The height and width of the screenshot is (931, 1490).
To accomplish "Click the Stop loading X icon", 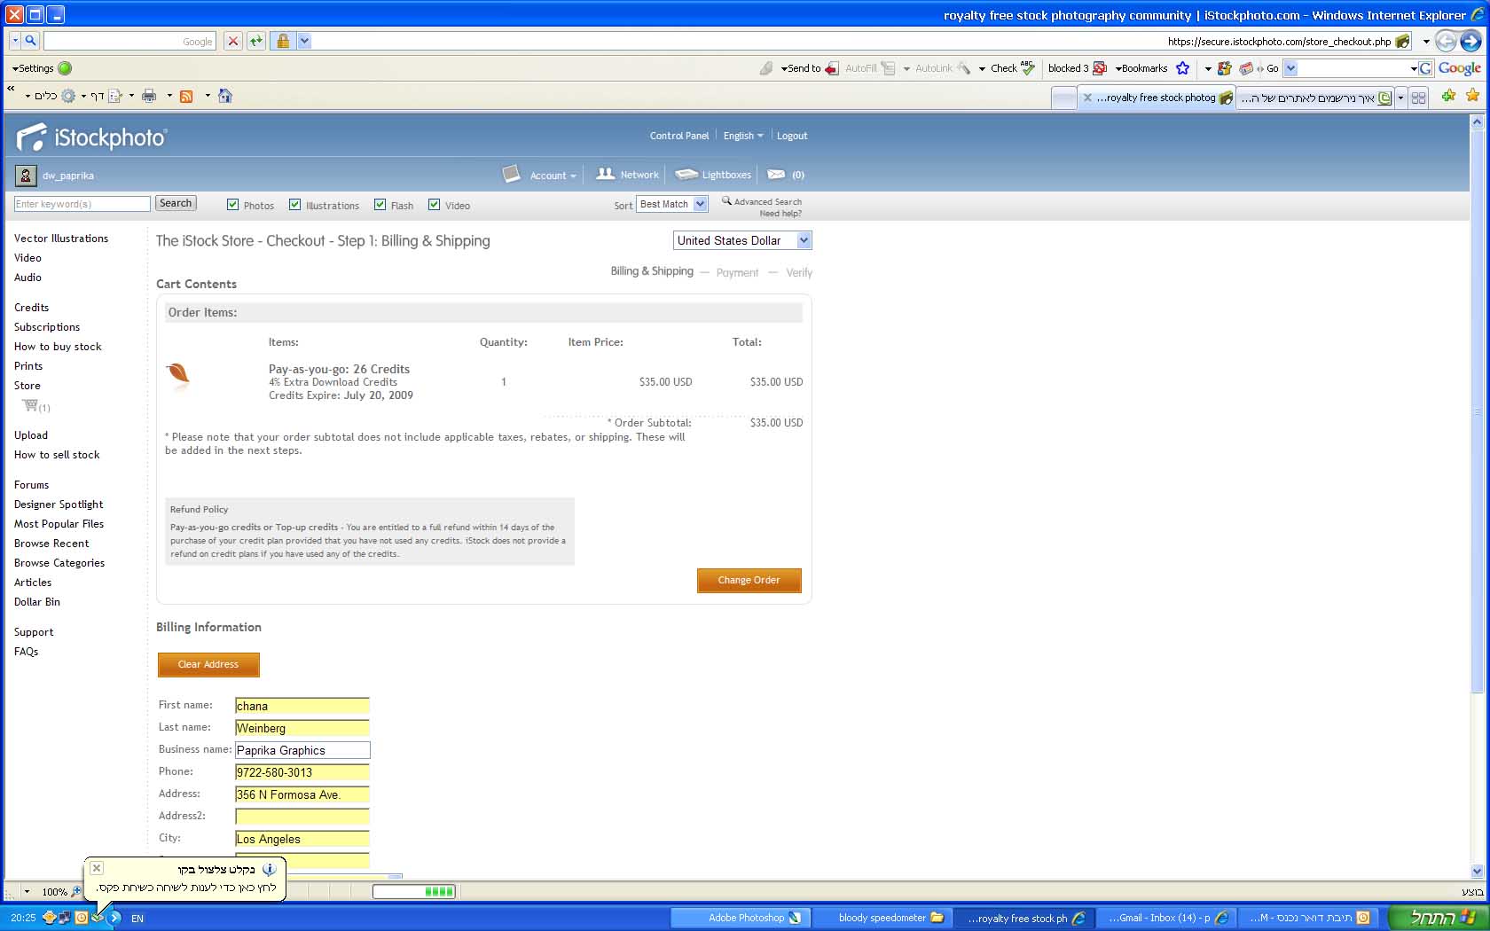I will (232, 41).
